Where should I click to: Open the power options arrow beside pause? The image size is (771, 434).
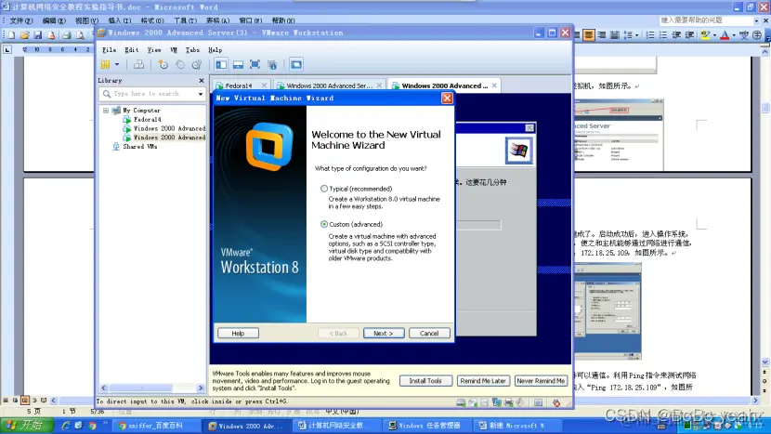pyautogui.click(x=117, y=64)
